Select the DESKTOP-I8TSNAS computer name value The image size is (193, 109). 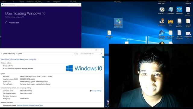pos(26,91)
